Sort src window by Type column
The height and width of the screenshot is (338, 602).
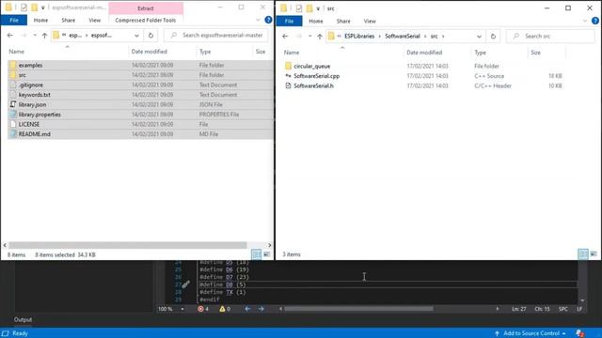coord(480,53)
